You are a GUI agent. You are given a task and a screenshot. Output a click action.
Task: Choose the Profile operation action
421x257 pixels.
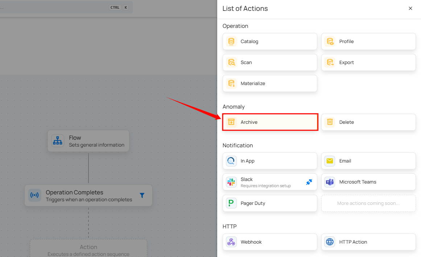point(368,42)
